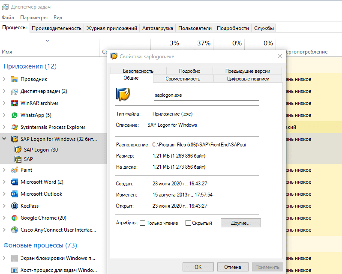The width and height of the screenshot is (342, 274).
Task: Switch to the Пользователи tab
Action: click(195, 28)
